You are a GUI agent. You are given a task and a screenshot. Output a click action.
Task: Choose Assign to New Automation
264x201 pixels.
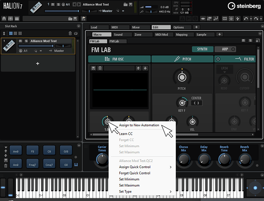coord(139,125)
